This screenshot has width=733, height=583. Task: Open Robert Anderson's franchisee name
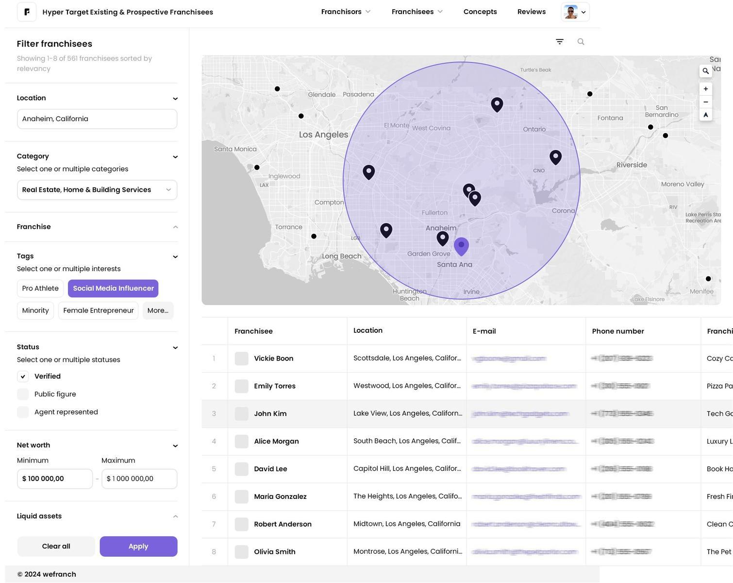(283, 524)
